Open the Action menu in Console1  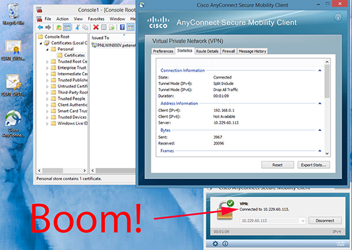63,19
